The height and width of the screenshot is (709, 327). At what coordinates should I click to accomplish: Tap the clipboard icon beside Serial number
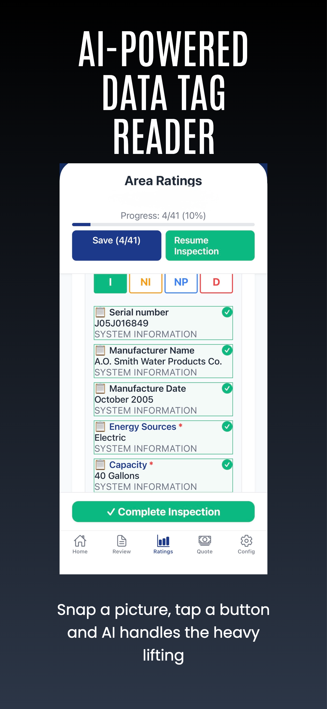tap(100, 312)
